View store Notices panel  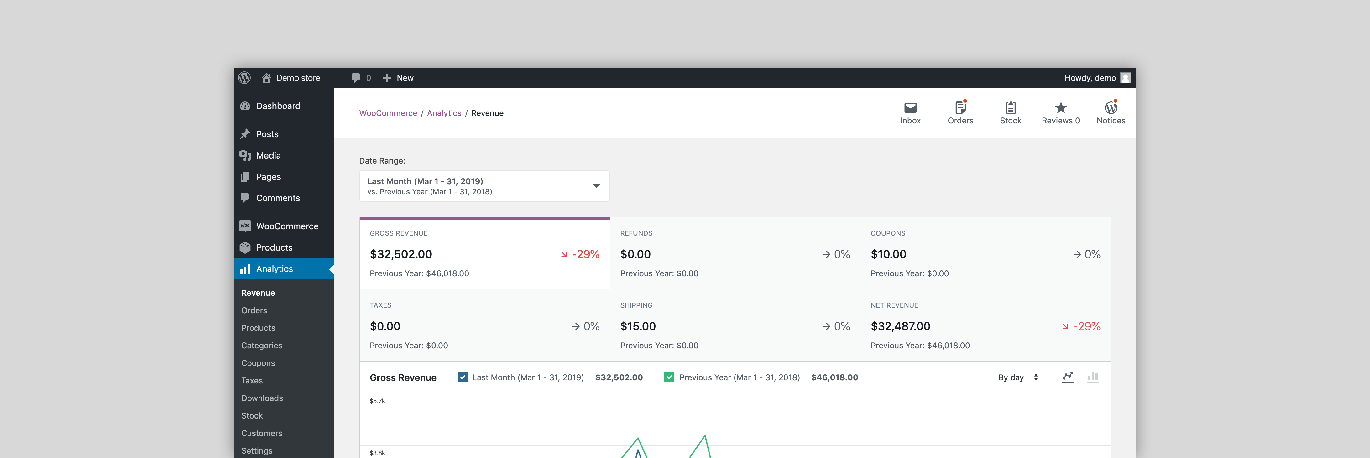click(x=1111, y=112)
